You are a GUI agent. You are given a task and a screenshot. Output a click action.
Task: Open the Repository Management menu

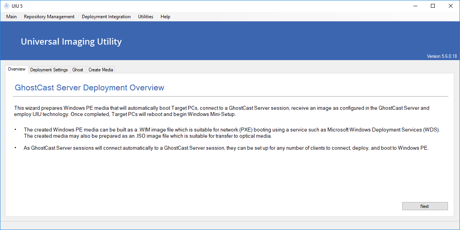[49, 17]
